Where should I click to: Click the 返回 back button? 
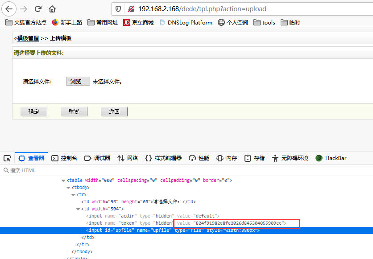point(114,111)
